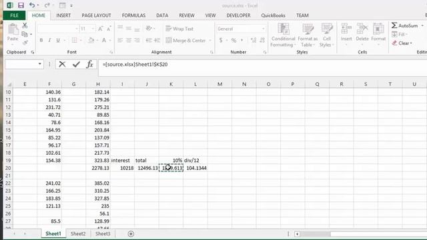The height and width of the screenshot is (240, 427).
Task: Click the Fill Color bucket icon
Action: (x=91, y=40)
